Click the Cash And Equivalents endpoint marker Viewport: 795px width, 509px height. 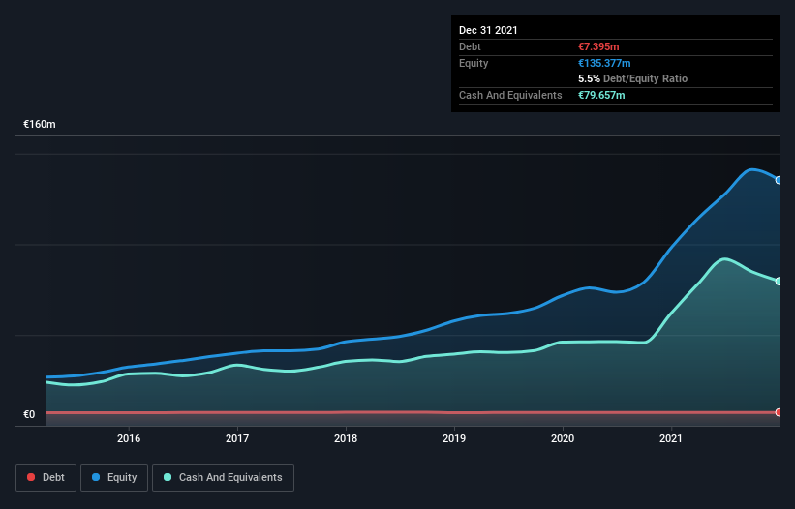pyautogui.click(x=779, y=281)
